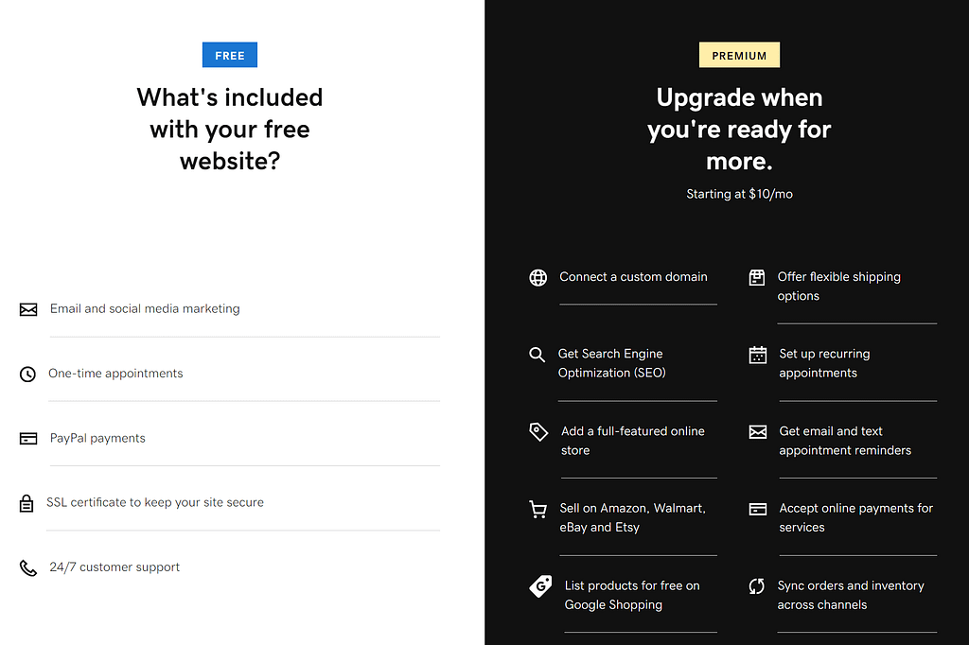Select 'Get email and text appointment reminders'
This screenshot has height=645, width=969.
click(845, 441)
